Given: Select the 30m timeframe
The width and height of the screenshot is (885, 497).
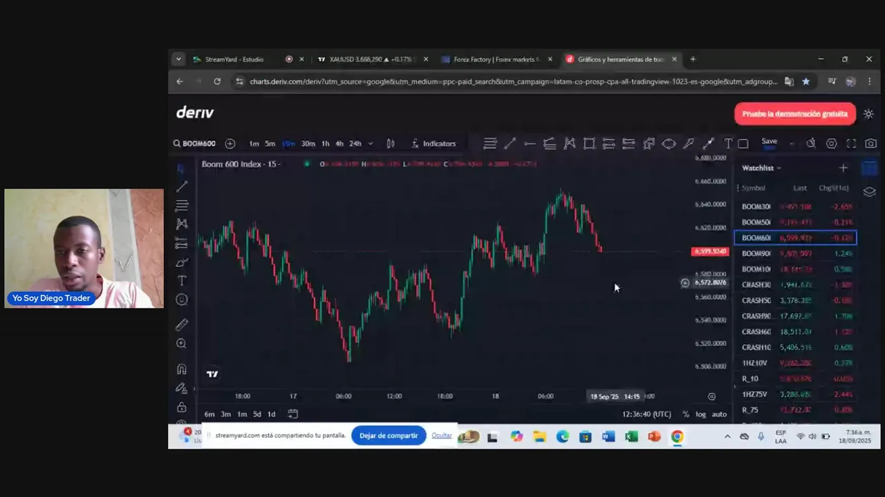Looking at the screenshot, I should [308, 144].
